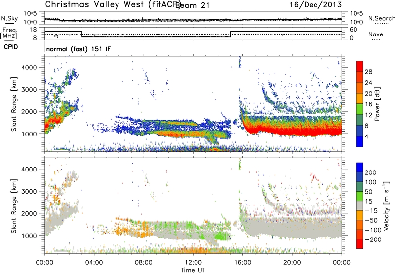Click the "-15" label on Velocity colorbar

click(x=371, y=210)
